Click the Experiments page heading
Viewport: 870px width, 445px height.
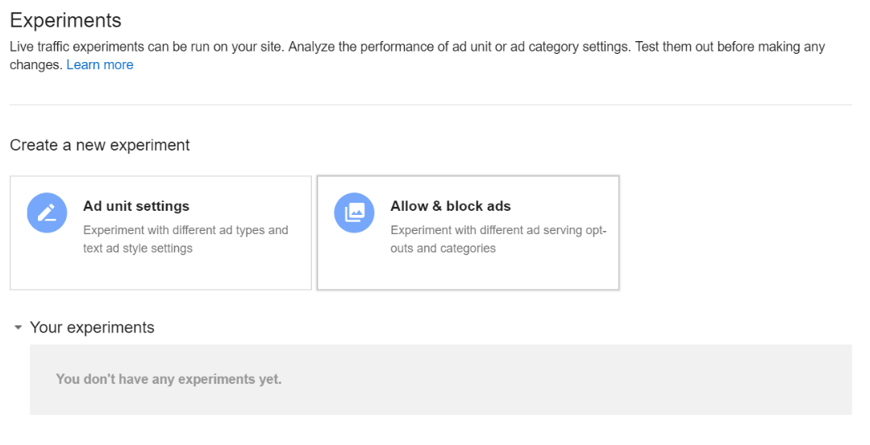coord(65,21)
